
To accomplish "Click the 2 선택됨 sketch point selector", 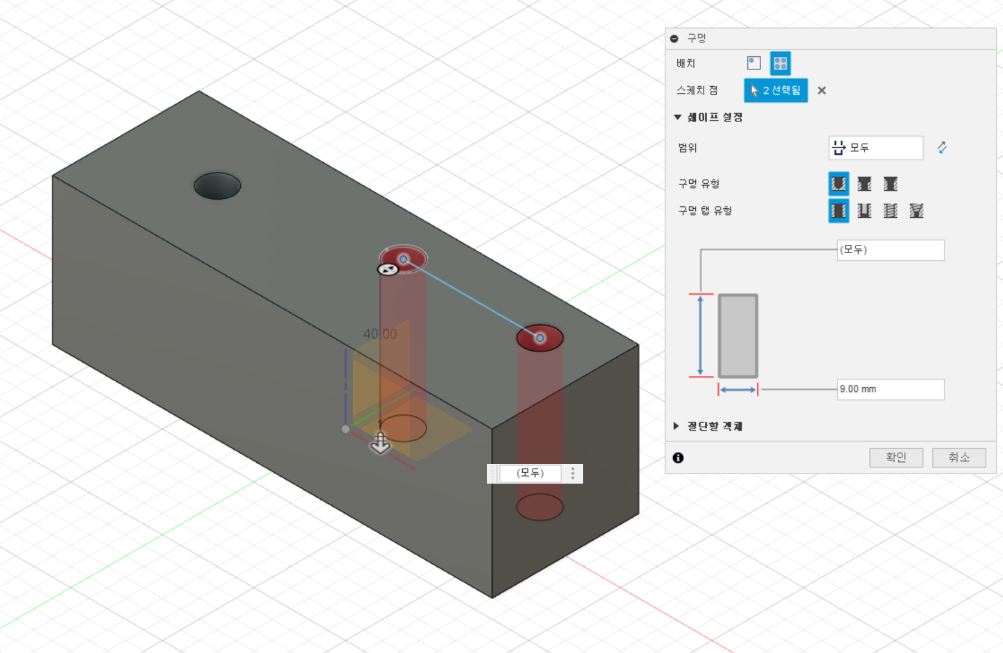I will tap(776, 90).
